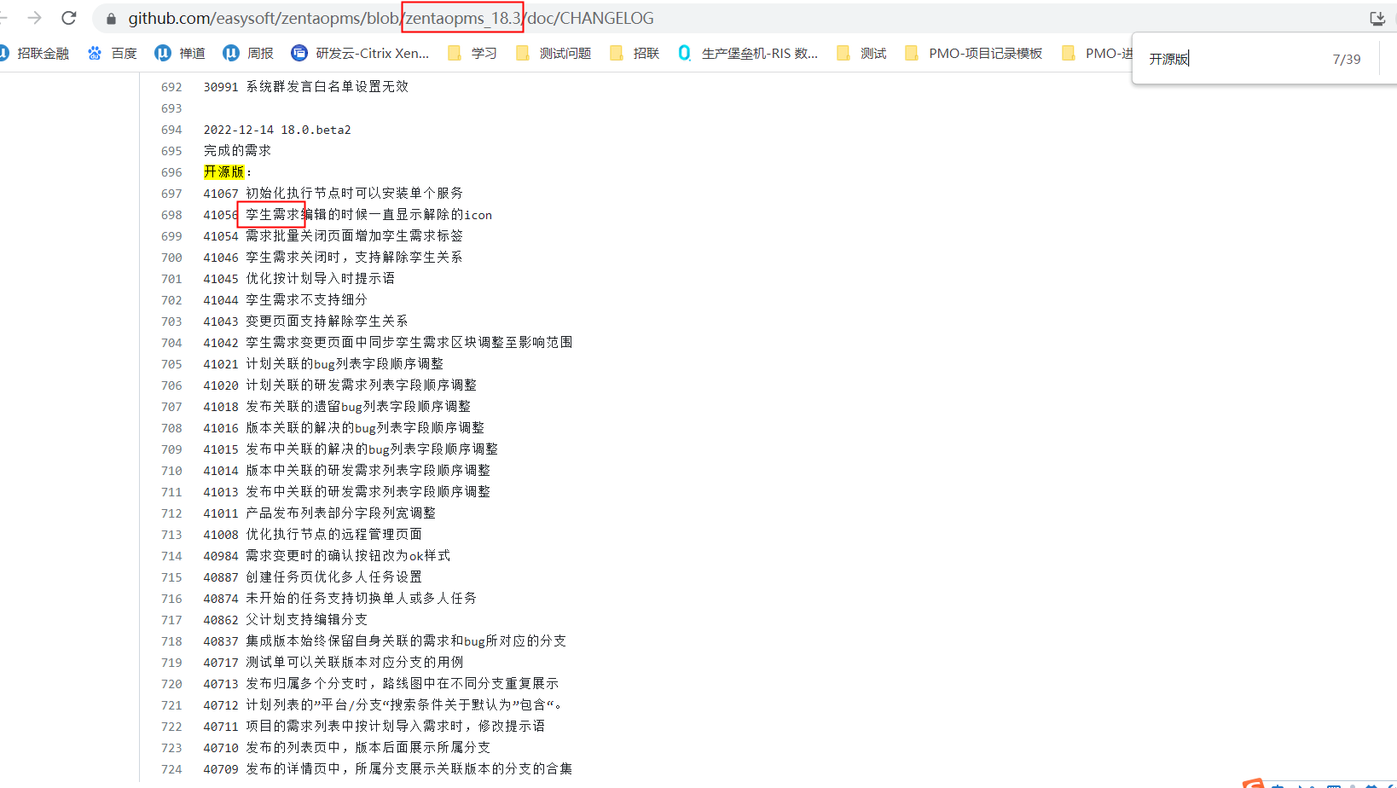The image size is (1397, 788).
Task: Focus the github.com address bar URL
Action: pyautogui.click(x=391, y=18)
